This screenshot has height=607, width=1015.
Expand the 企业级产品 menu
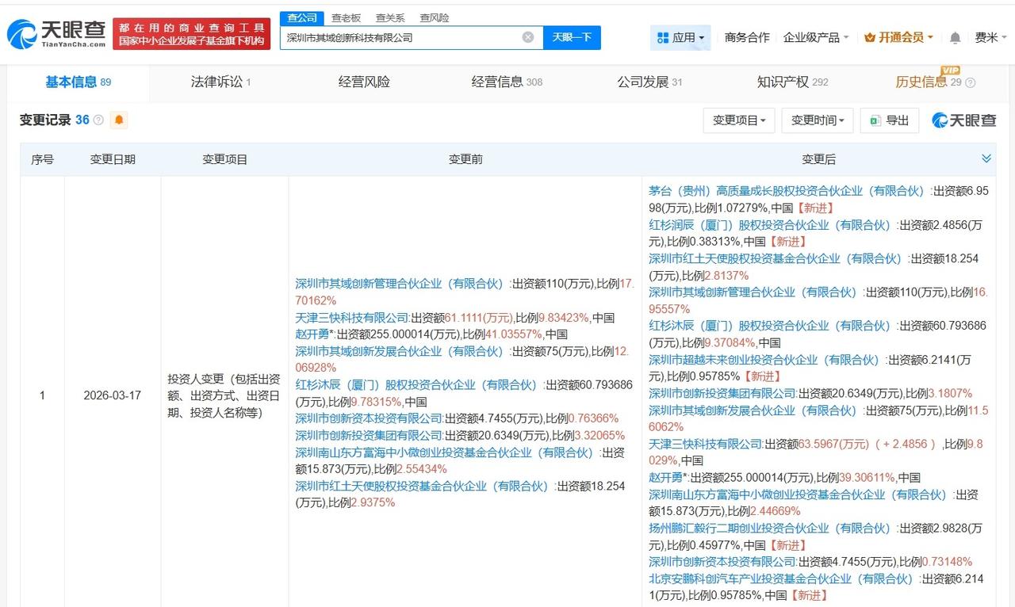(816, 37)
